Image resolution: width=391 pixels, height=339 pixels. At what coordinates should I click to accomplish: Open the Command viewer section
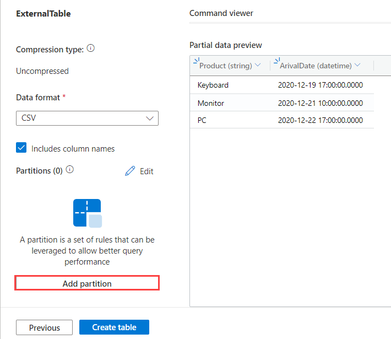pos(221,13)
